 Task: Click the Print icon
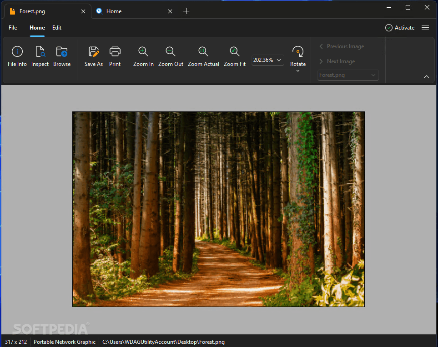(x=115, y=52)
